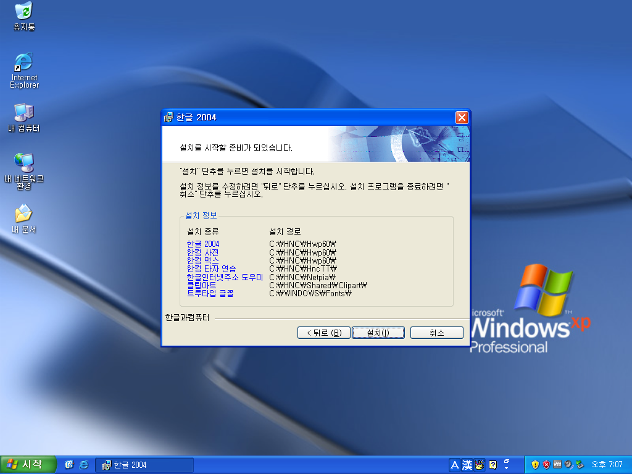The image size is (632, 474).
Task: Cancel setup with the 취소 button
Action: point(436,333)
